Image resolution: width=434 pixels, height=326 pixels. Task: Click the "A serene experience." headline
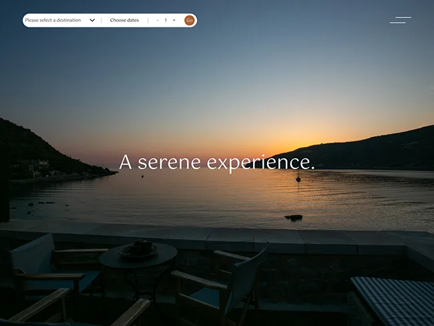[217, 162]
